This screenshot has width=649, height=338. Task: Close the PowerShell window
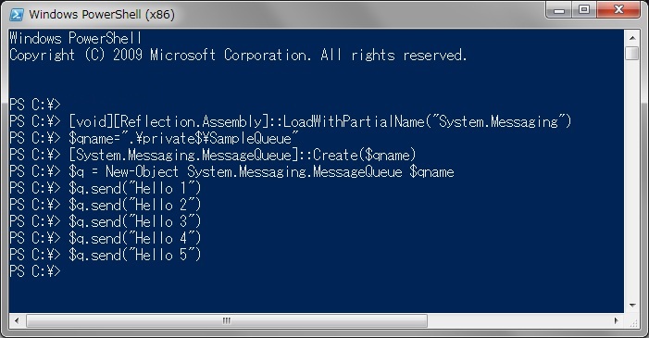tap(618, 10)
